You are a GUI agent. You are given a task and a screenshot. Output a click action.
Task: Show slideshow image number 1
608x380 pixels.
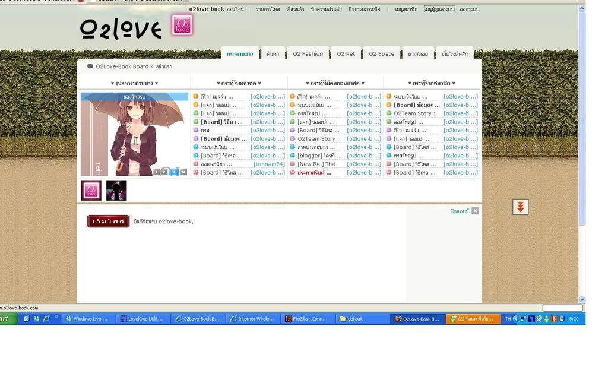[x=156, y=172]
